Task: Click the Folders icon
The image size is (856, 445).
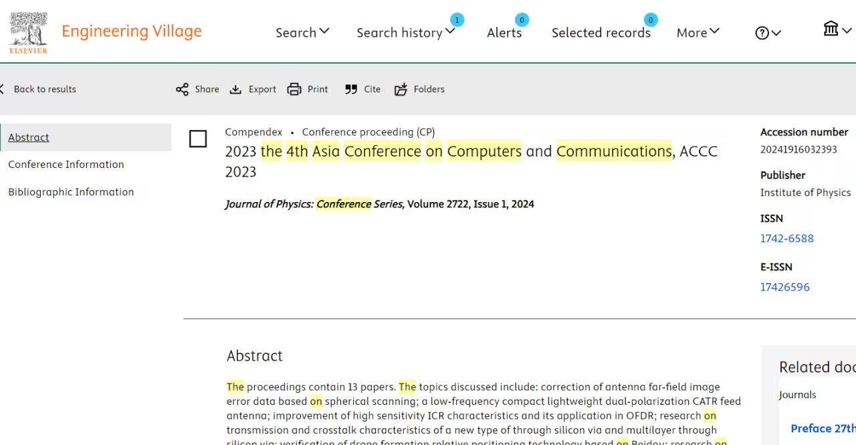Action: tap(401, 89)
